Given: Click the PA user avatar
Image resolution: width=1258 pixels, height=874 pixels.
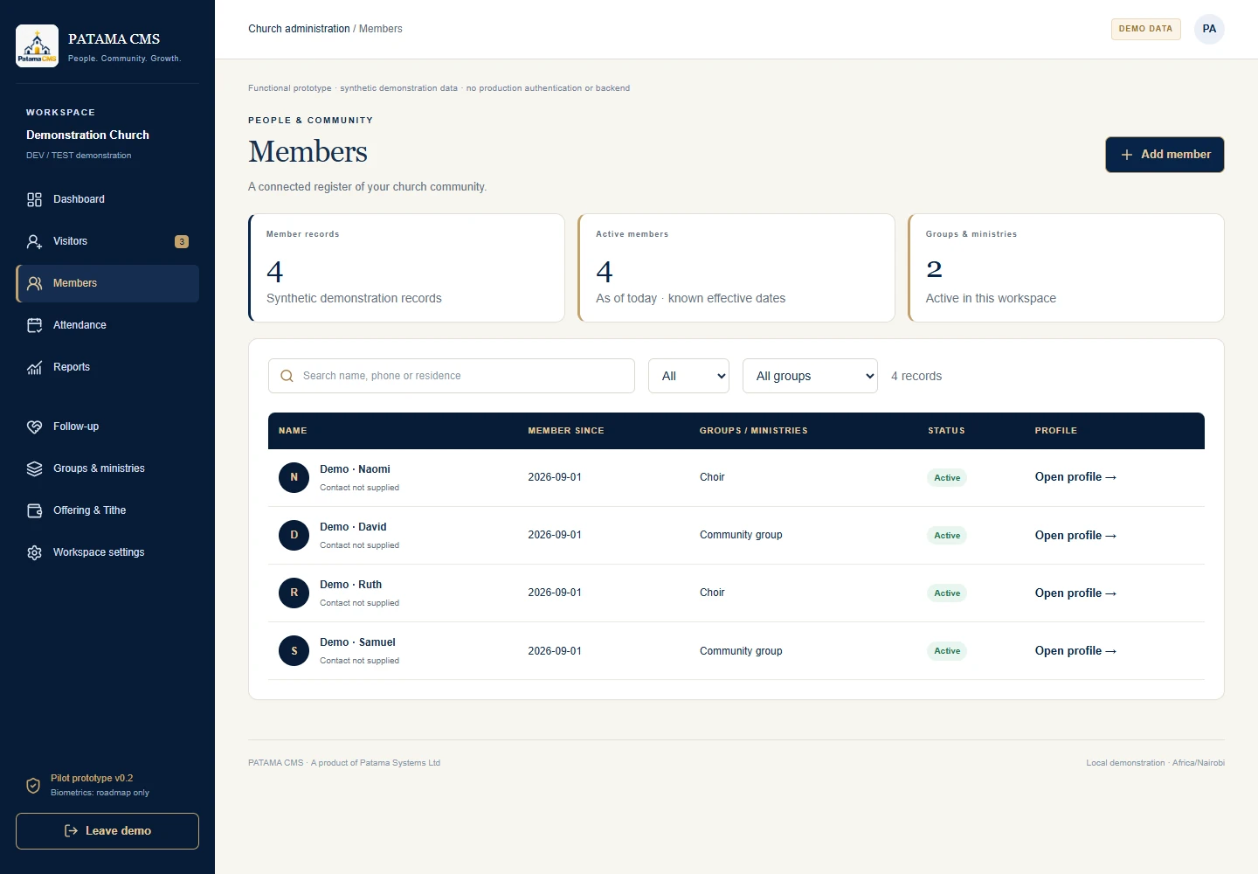Looking at the screenshot, I should [1209, 29].
